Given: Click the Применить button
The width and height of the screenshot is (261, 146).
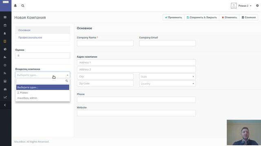Looking at the screenshot, I should 173,17.
